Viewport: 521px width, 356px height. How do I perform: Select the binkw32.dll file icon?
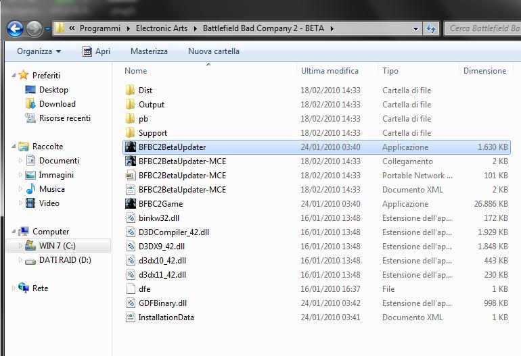coord(130,218)
